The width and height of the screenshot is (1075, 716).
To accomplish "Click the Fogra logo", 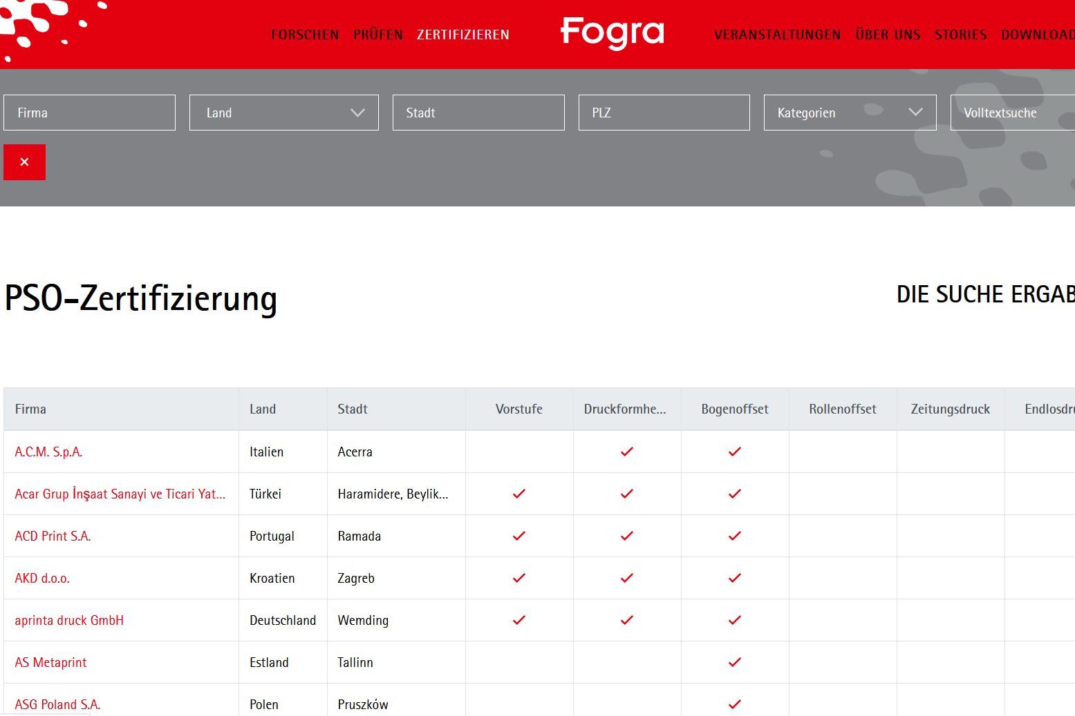I will (613, 33).
